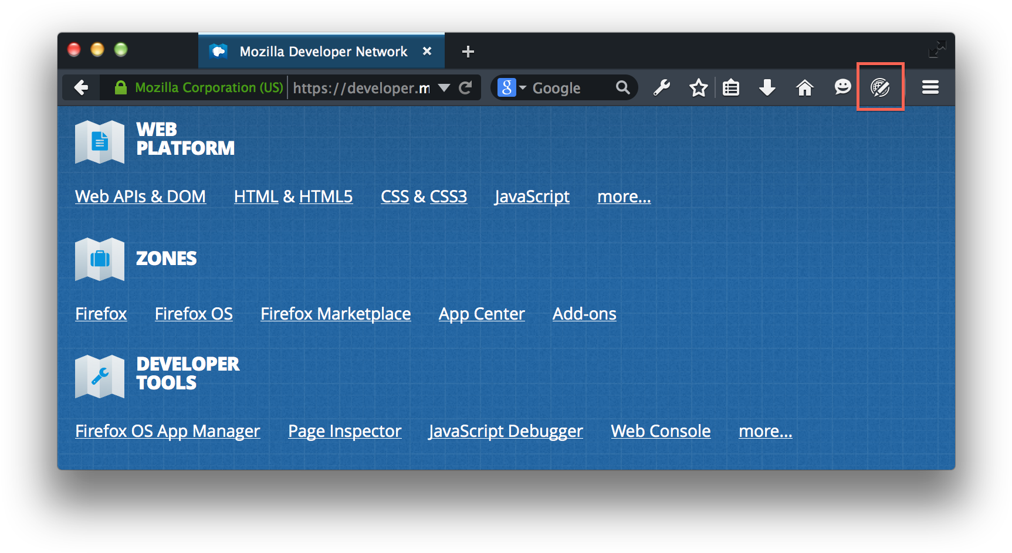Go to the Home page icon
The image size is (1012, 553).
point(805,88)
